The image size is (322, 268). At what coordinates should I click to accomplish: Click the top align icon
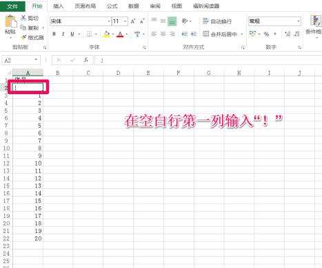click(154, 21)
